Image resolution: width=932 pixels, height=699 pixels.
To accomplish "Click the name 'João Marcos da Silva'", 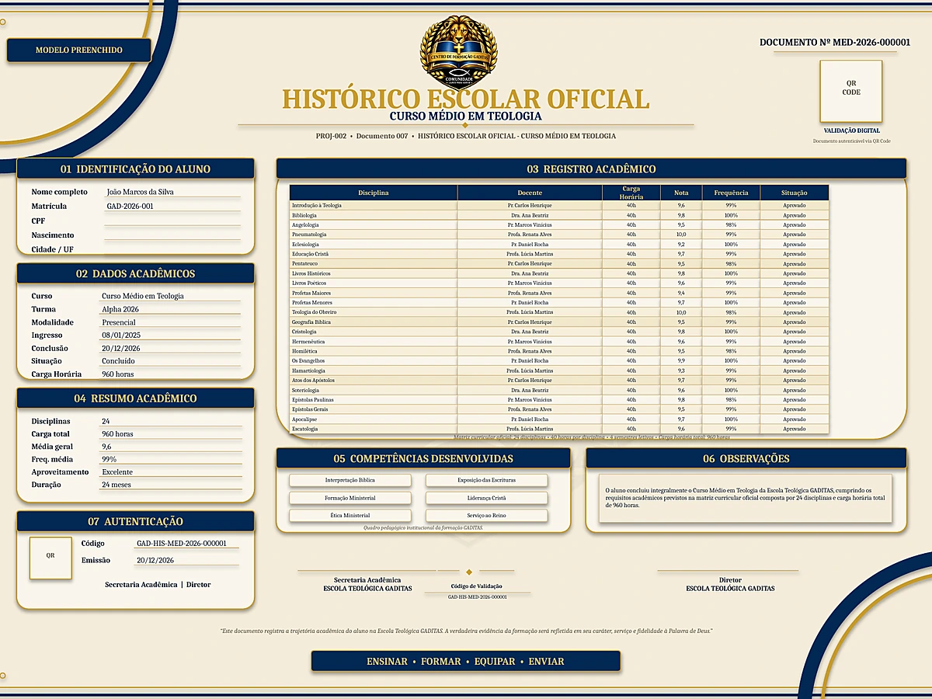I will click(x=141, y=192).
